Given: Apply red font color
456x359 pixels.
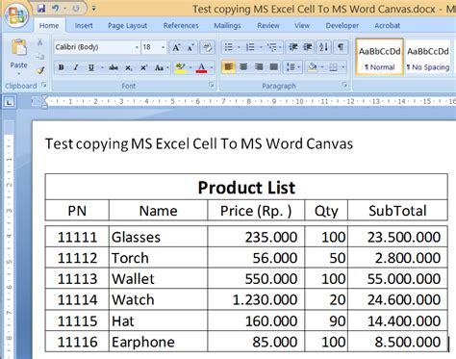Looking at the screenshot, I should click(201, 67).
